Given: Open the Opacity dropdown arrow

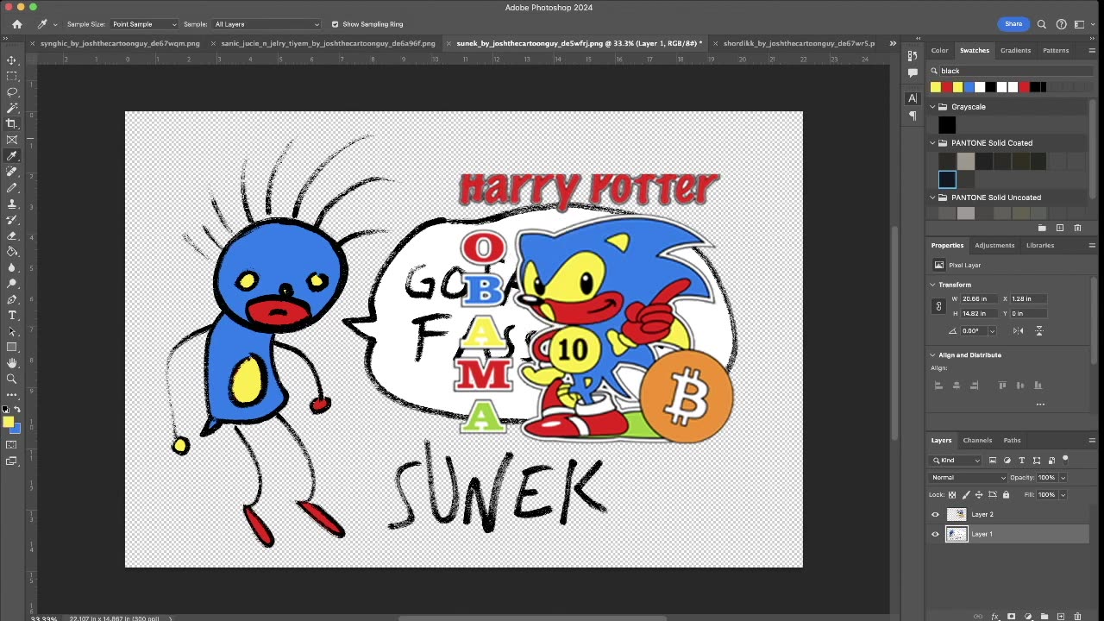Looking at the screenshot, I should click(x=1063, y=478).
